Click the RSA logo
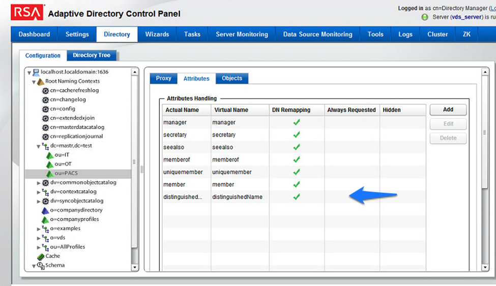The image size is (496, 286). [x=27, y=13]
